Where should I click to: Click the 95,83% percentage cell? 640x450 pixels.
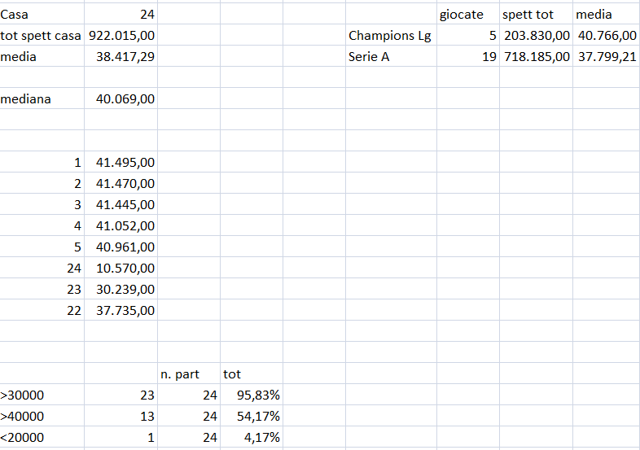tap(252, 395)
